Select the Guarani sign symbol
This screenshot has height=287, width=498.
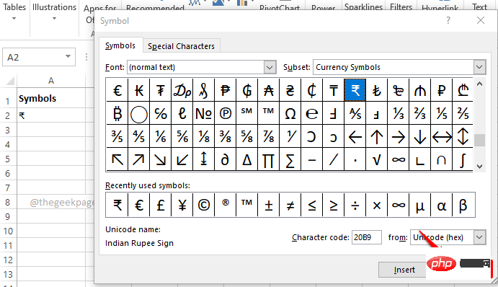246,90
